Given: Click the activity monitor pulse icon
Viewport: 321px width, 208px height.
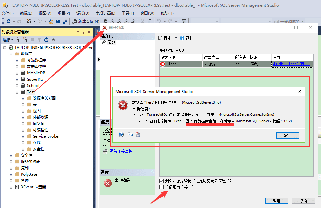Looking at the screenshot, I should pyautogui.click(x=53, y=40).
